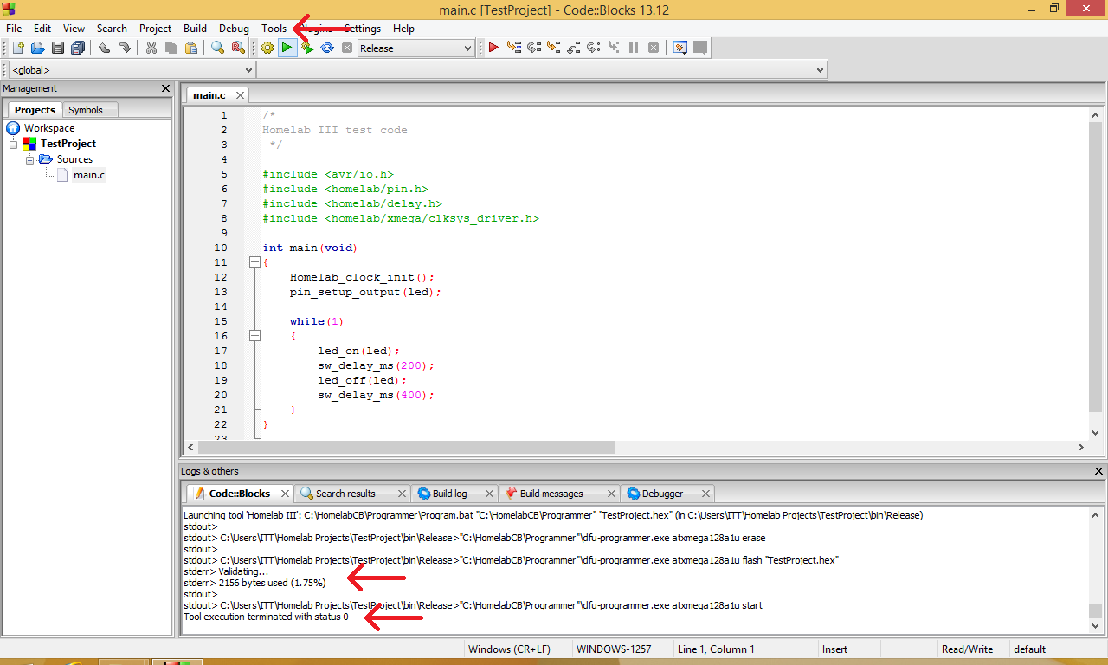Collapse the TestProject tree node
1108x665 pixels.
15,144
